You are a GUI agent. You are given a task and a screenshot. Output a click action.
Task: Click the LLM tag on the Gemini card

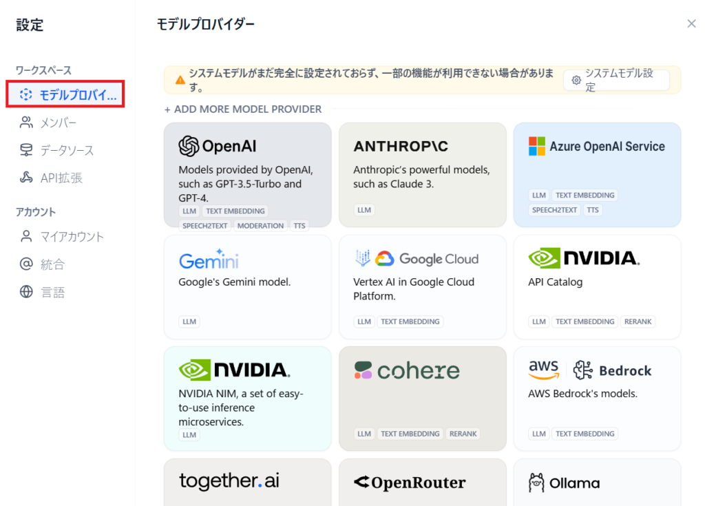coord(189,321)
